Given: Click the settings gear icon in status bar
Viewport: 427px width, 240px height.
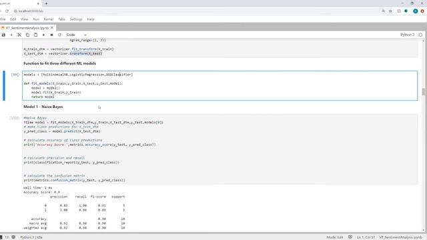Looking at the screenshot, I should [13, 237].
